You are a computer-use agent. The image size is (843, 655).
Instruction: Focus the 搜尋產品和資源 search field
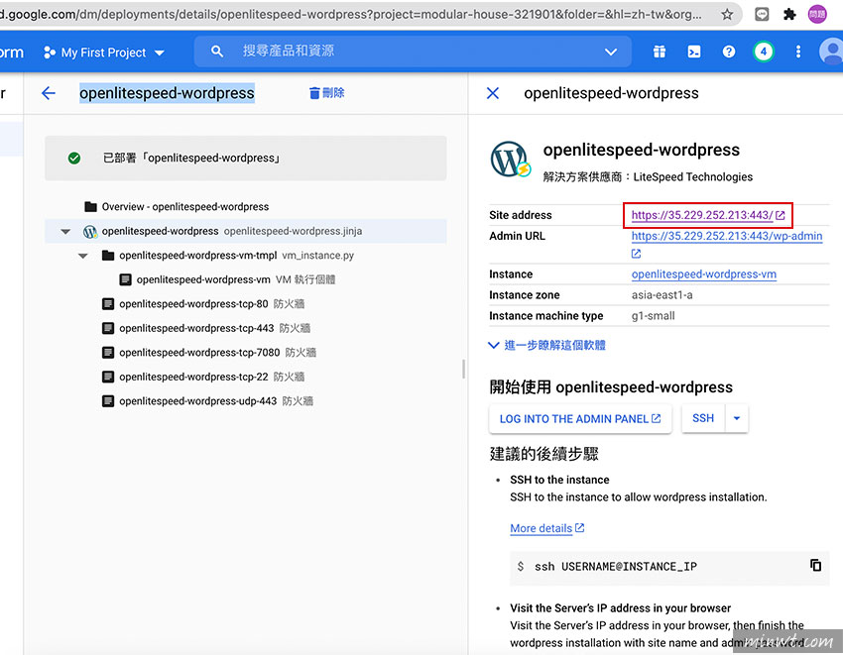point(413,52)
